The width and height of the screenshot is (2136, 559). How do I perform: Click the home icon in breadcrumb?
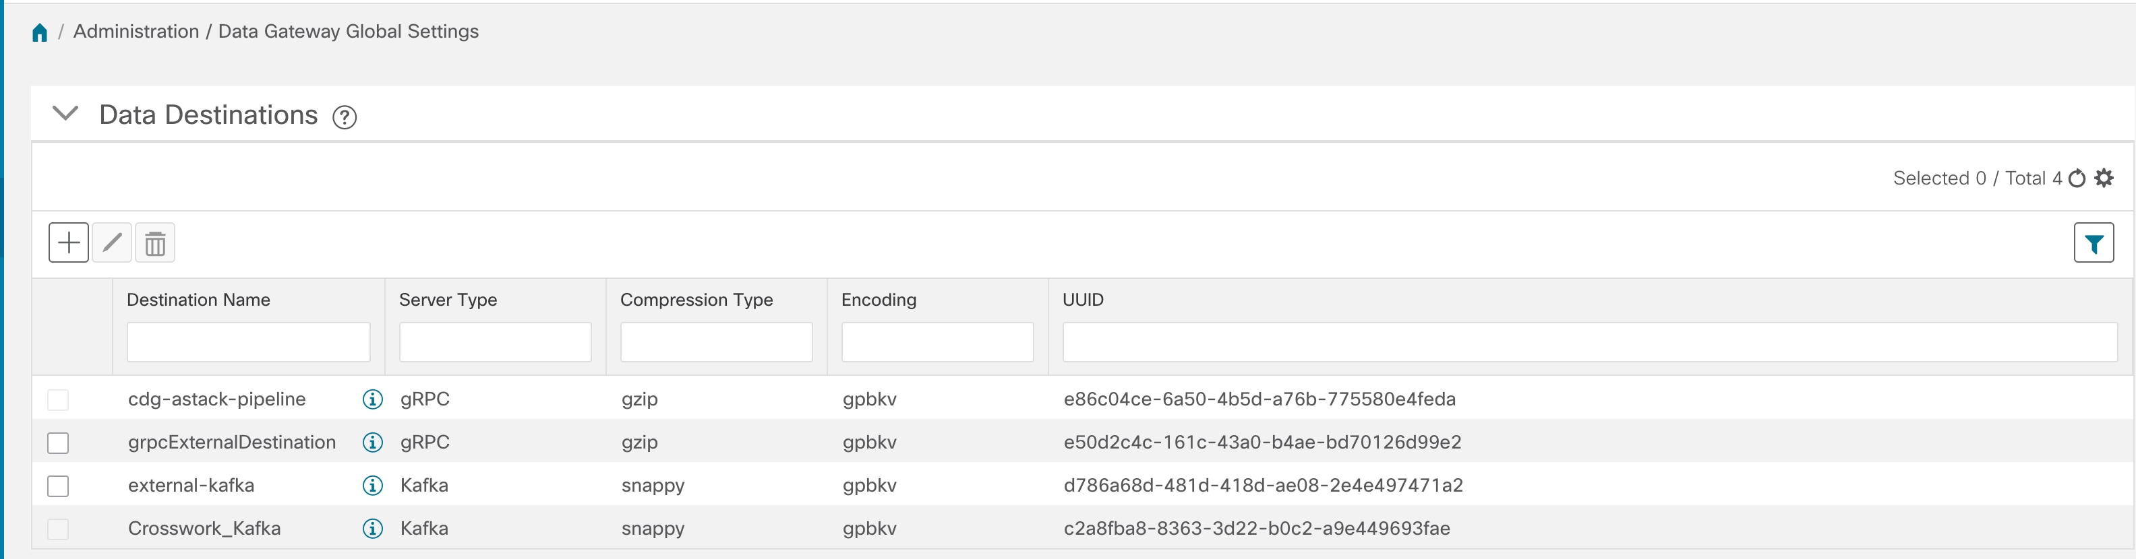[40, 32]
